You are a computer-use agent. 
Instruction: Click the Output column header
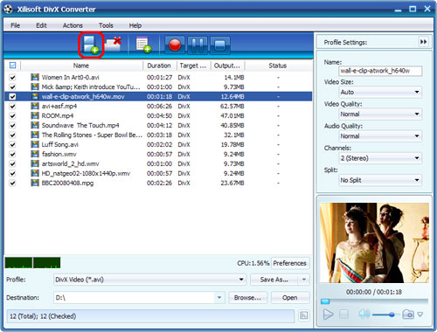click(x=227, y=66)
